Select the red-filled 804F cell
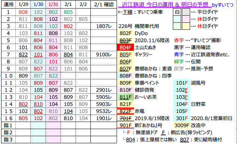 [x=126, y=47]
